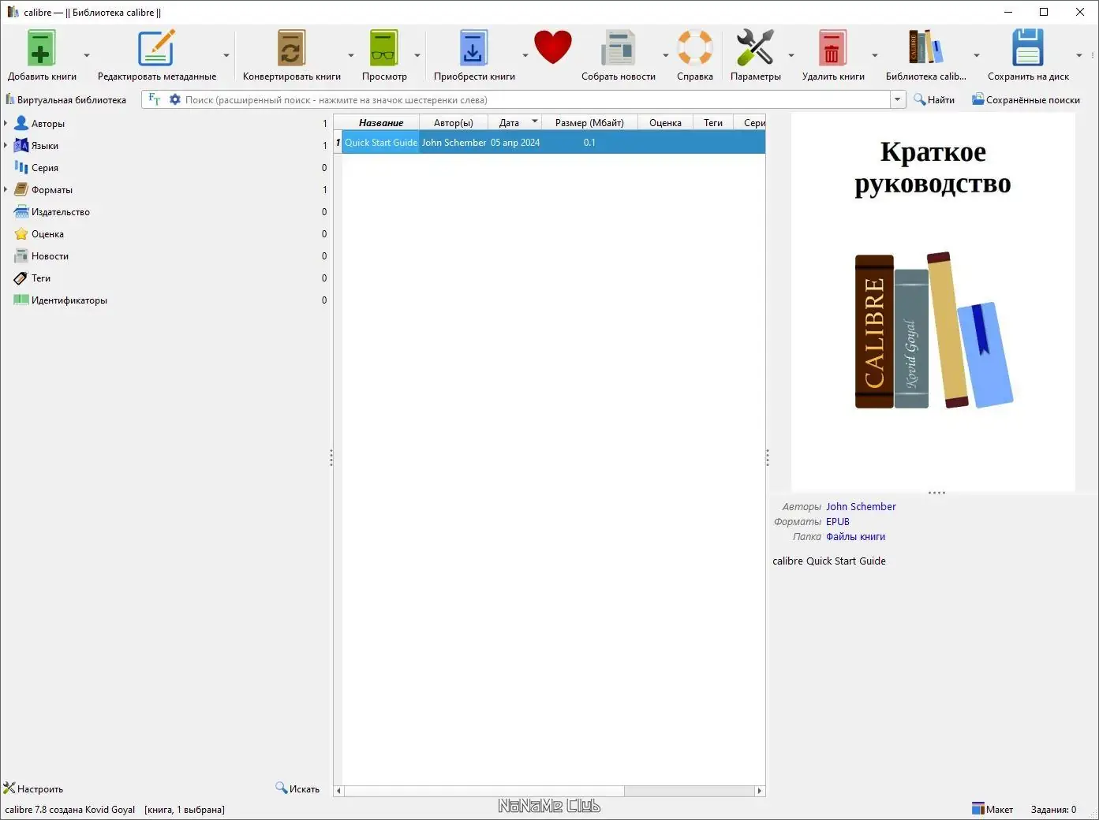Click the Новости newspaper icon
1099x820 pixels.
pyautogui.click(x=21, y=255)
